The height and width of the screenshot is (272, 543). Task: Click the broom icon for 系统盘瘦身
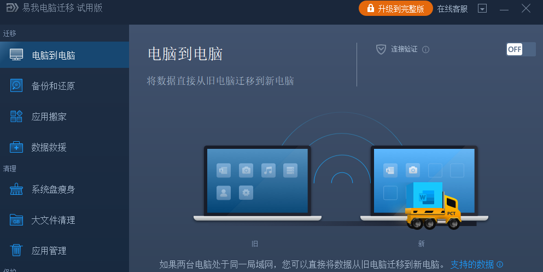coord(16,189)
